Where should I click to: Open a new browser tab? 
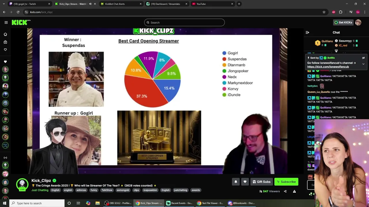click(x=239, y=4)
